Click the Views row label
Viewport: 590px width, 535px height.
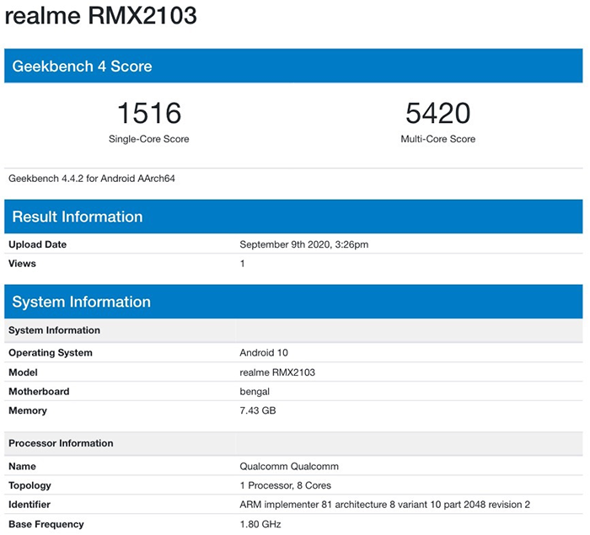(22, 264)
